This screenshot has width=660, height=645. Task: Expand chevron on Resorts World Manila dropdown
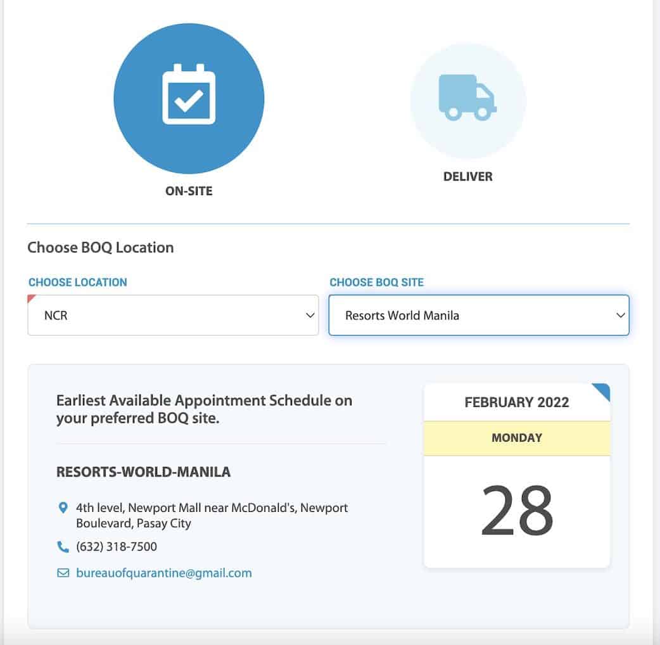coord(621,316)
